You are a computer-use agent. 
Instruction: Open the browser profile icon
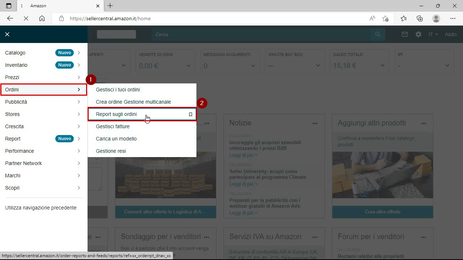[436, 18]
